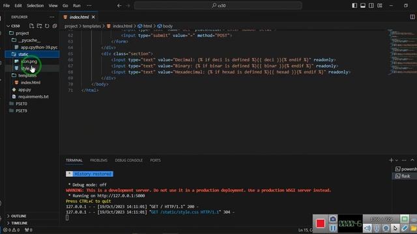Viewport: 417px width, 234px height.
Task: Open the Go menu
Action: click(65, 5)
